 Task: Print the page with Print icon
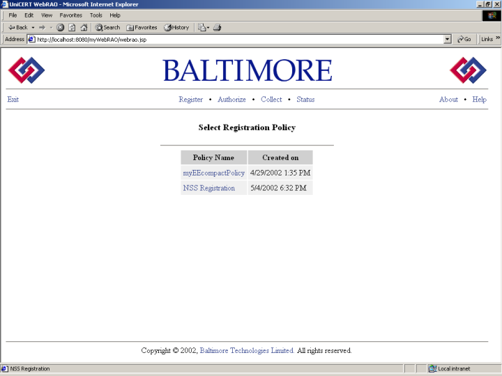[217, 27]
